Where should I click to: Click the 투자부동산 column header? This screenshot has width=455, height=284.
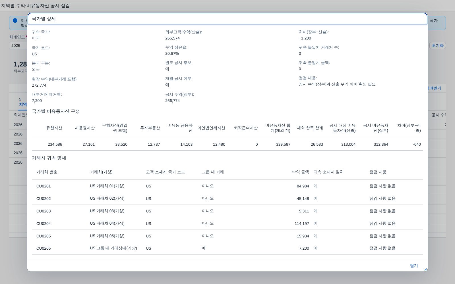(x=150, y=128)
